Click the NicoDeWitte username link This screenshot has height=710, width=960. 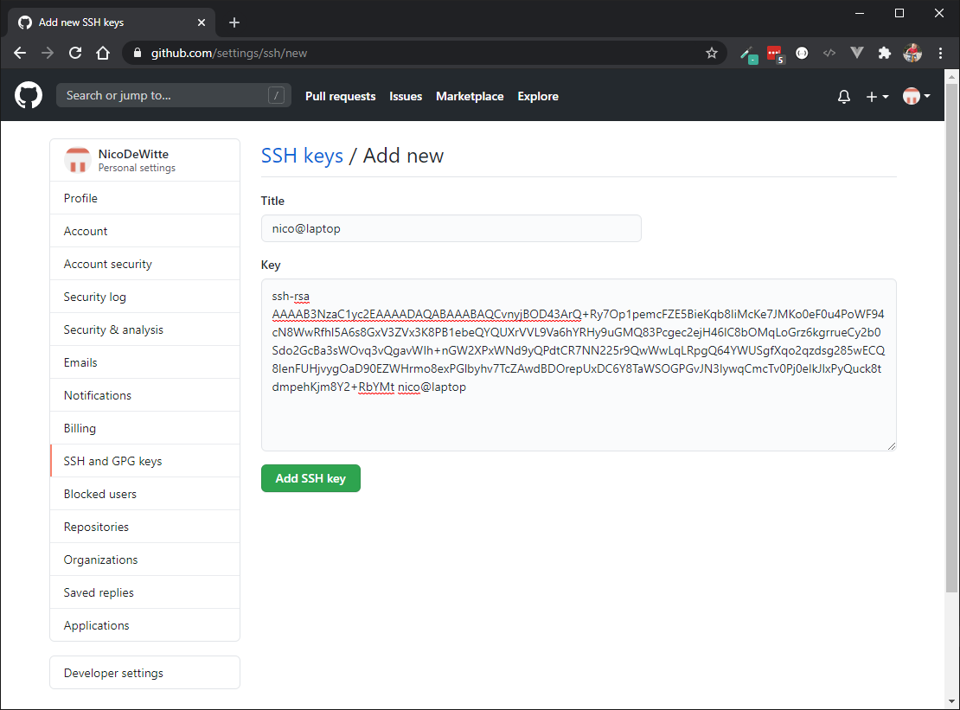point(133,154)
